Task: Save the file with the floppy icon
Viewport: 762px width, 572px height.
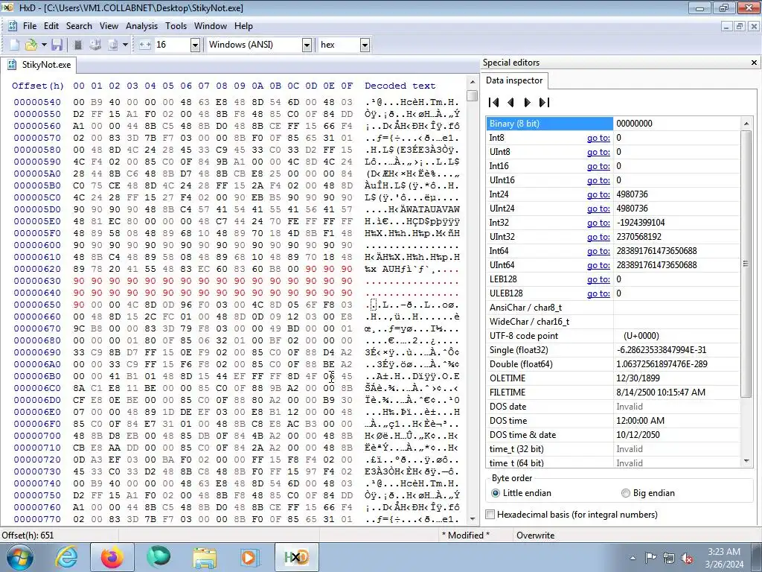Action: [x=57, y=45]
